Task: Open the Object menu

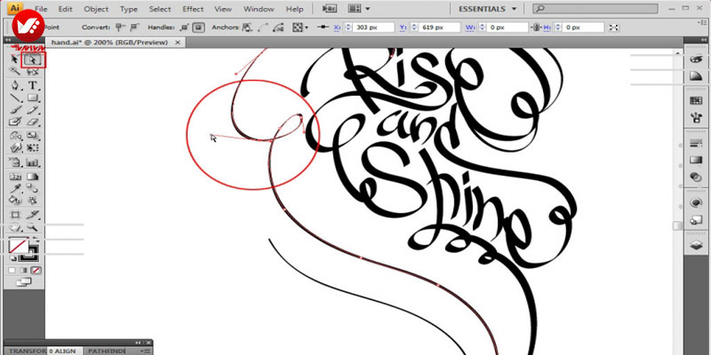Action: tap(96, 9)
